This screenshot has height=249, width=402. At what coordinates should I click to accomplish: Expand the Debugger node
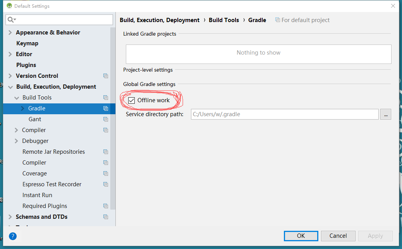click(x=16, y=141)
